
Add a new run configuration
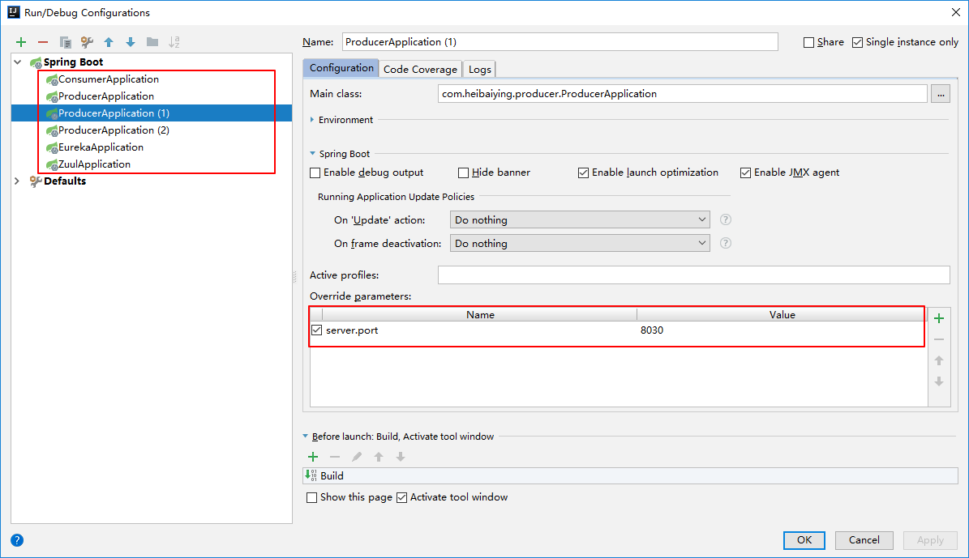coord(21,42)
